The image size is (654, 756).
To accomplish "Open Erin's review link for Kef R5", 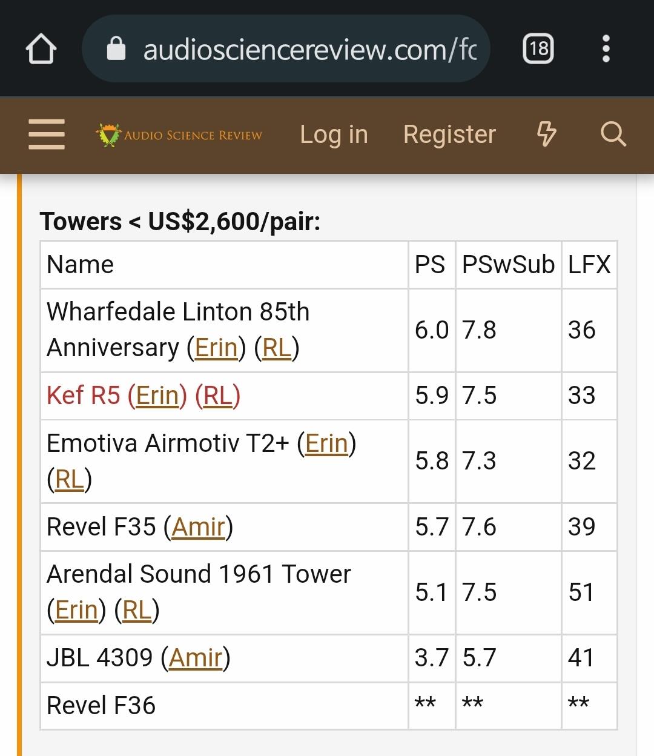I will [x=157, y=396].
